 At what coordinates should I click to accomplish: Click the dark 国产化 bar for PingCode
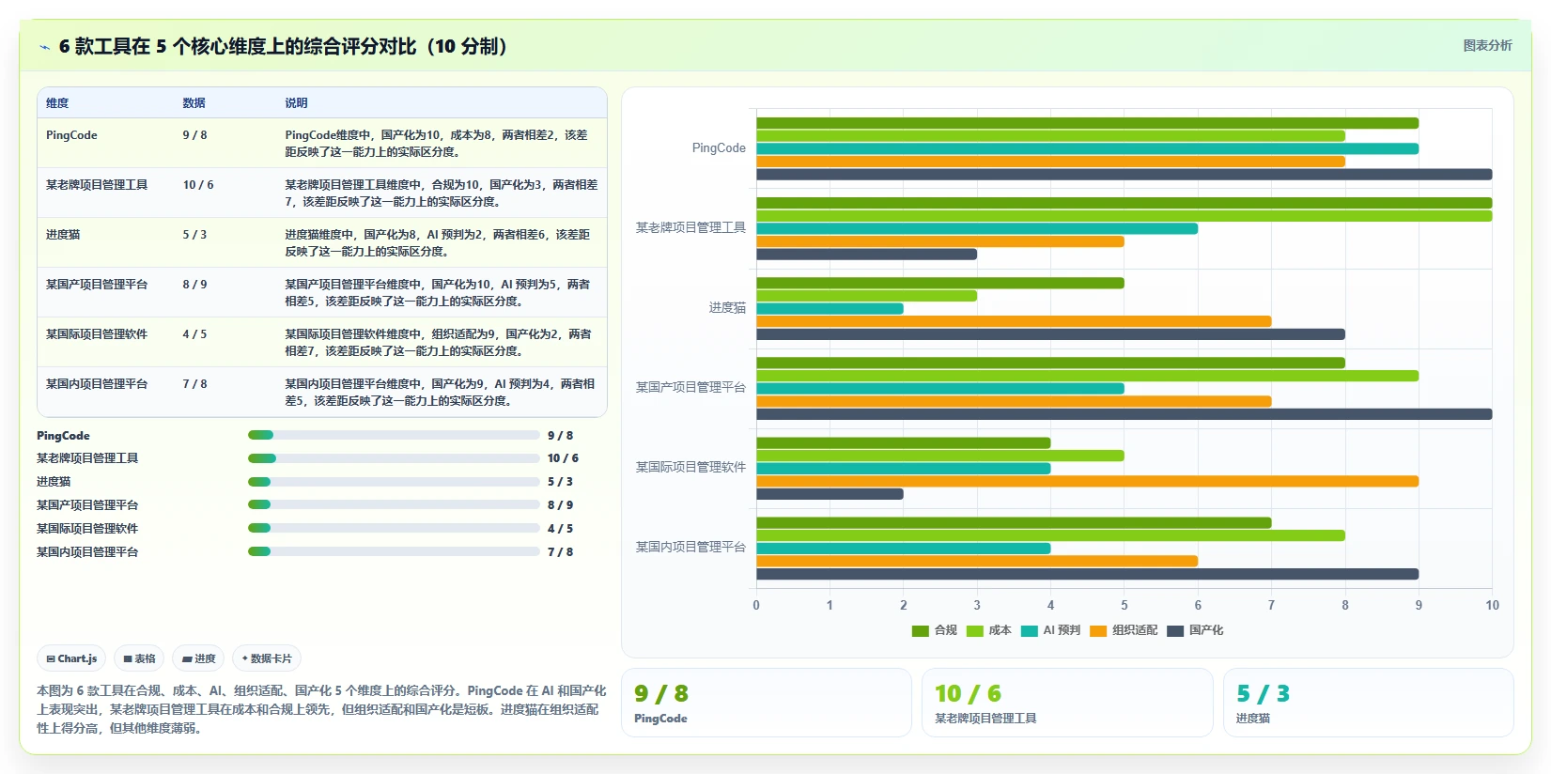pyautogui.click(x=1124, y=175)
